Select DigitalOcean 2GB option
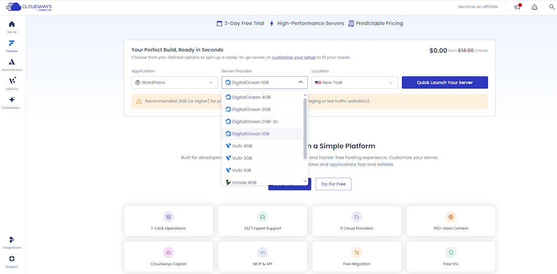This screenshot has width=557, height=274. click(262, 109)
